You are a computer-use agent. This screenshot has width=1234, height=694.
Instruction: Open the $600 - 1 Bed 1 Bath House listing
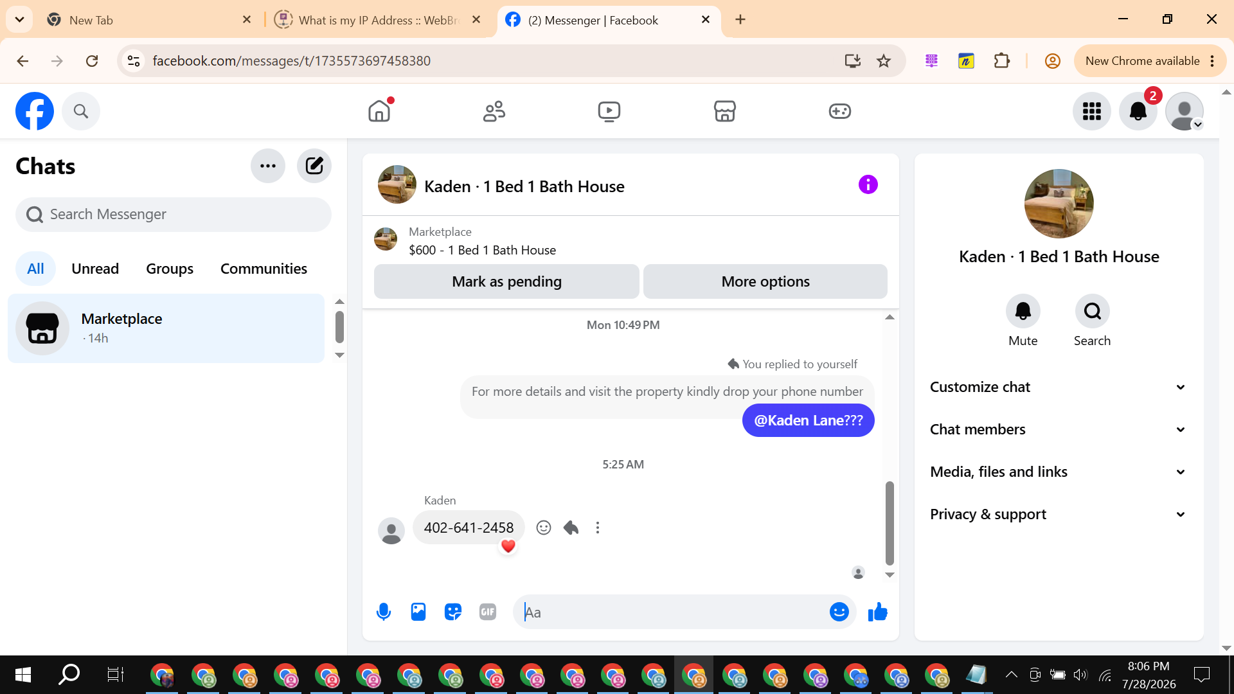point(482,250)
